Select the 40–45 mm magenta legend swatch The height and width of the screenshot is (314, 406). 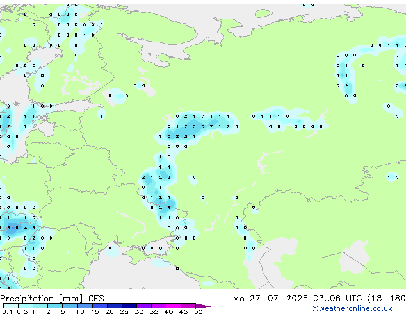click(174, 306)
